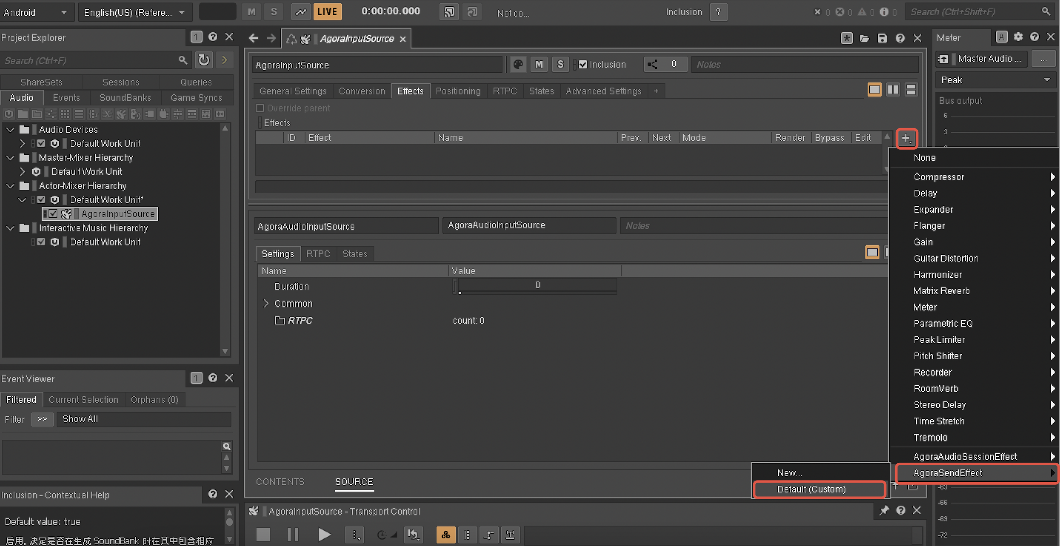Choose None in the effect menu

[974, 158]
